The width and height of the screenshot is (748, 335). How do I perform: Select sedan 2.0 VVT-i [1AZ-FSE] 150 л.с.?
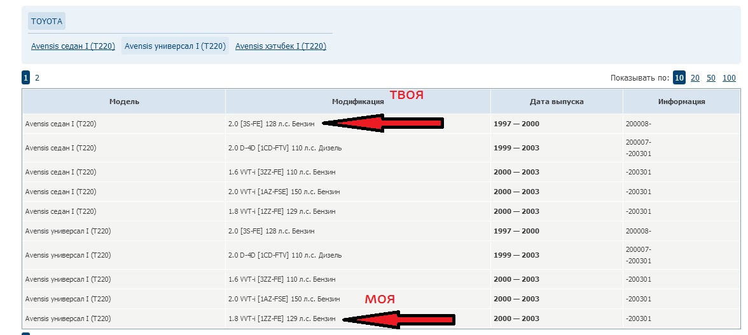284,192
